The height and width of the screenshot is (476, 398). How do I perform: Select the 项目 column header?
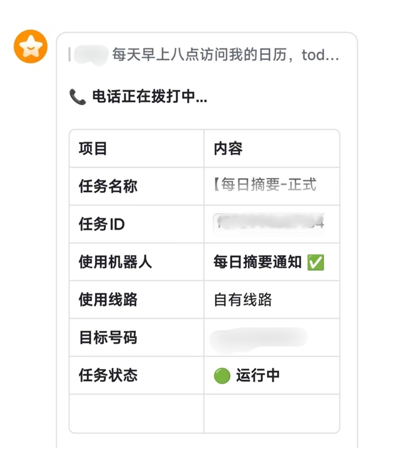click(93, 149)
